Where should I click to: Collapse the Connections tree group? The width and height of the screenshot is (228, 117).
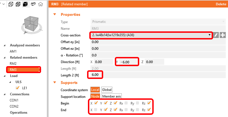tap(5, 94)
